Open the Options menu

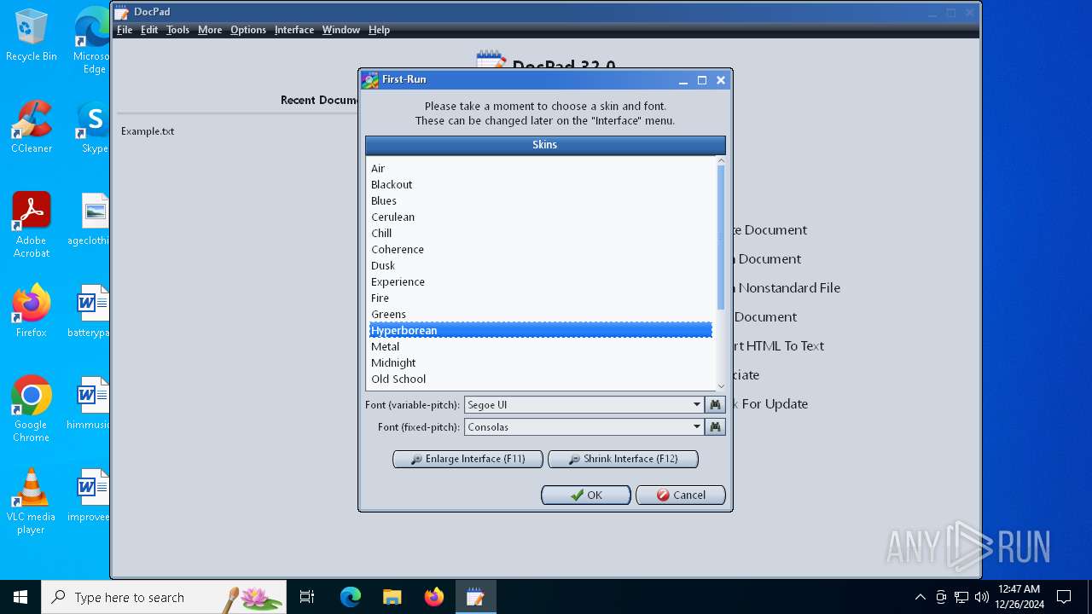pyautogui.click(x=248, y=30)
